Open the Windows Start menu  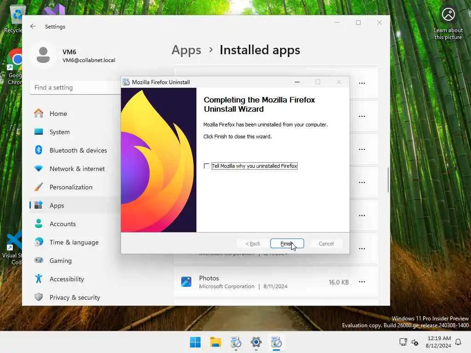pyautogui.click(x=195, y=342)
